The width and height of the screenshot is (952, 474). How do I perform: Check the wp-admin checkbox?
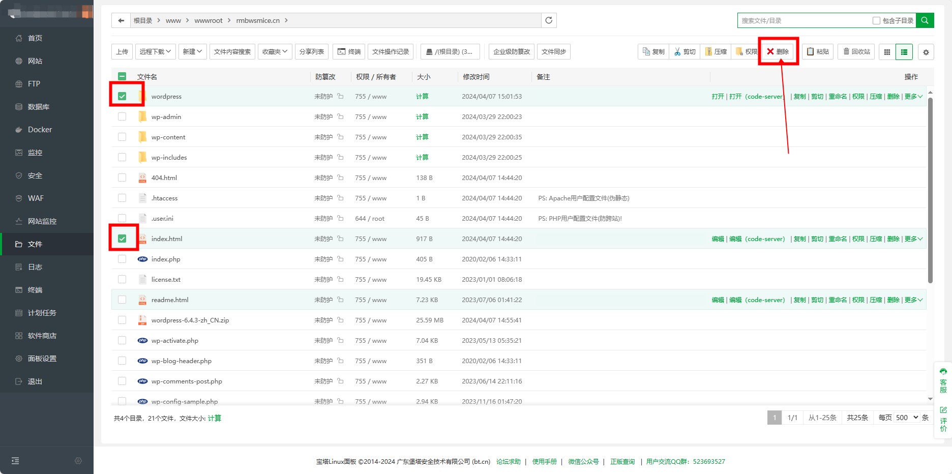122,116
